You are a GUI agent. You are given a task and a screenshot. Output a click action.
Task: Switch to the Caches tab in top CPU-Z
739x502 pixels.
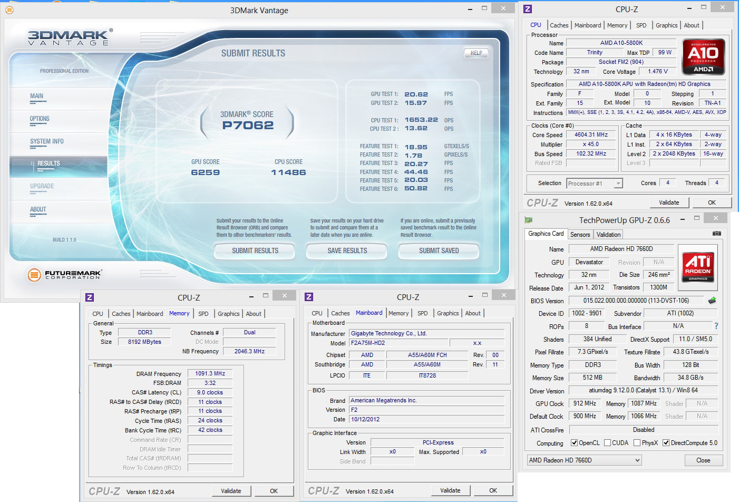559,25
